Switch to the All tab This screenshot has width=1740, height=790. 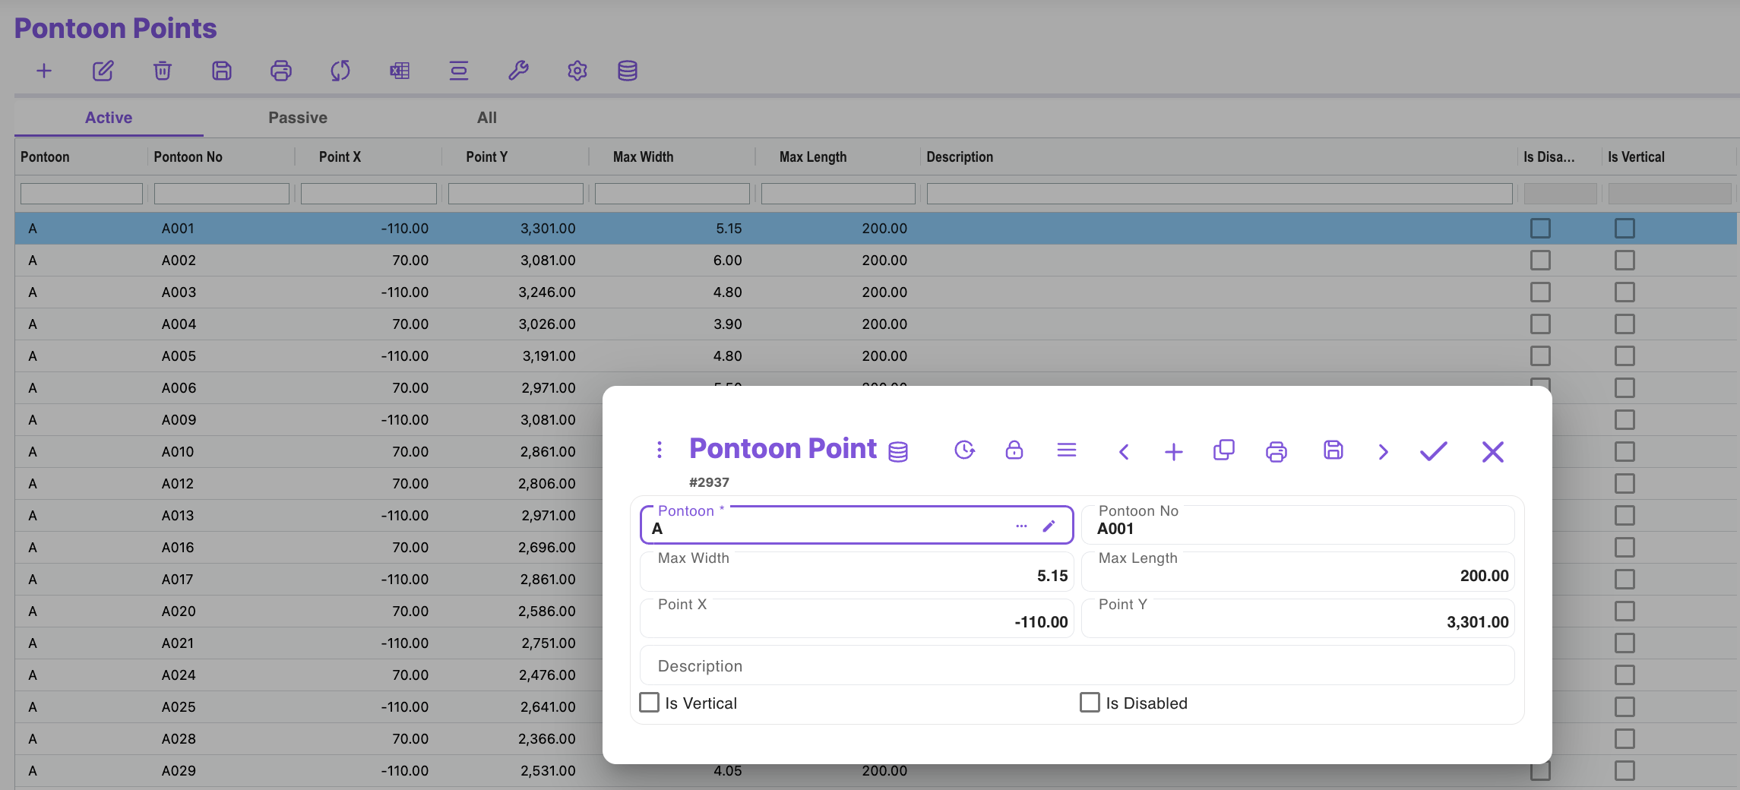(x=486, y=118)
